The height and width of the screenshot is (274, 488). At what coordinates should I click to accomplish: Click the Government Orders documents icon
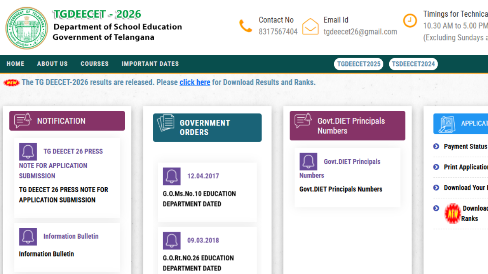(166, 123)
